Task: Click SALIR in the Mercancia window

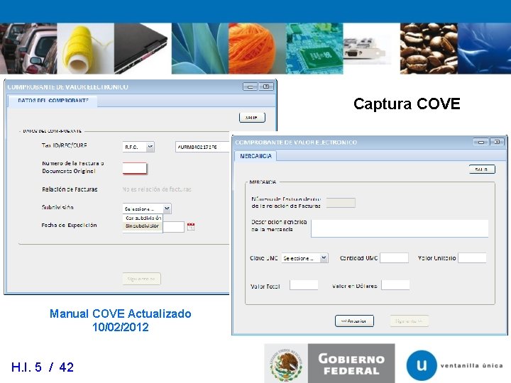Action: tap(482, 170)
